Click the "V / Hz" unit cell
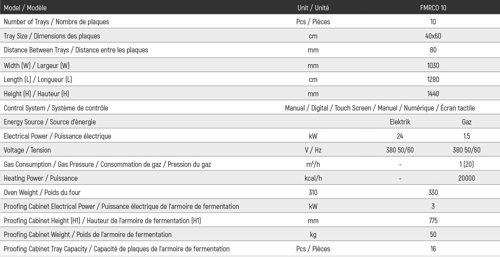The width and height of the screenshot is (500, 257). coord(313,150)
